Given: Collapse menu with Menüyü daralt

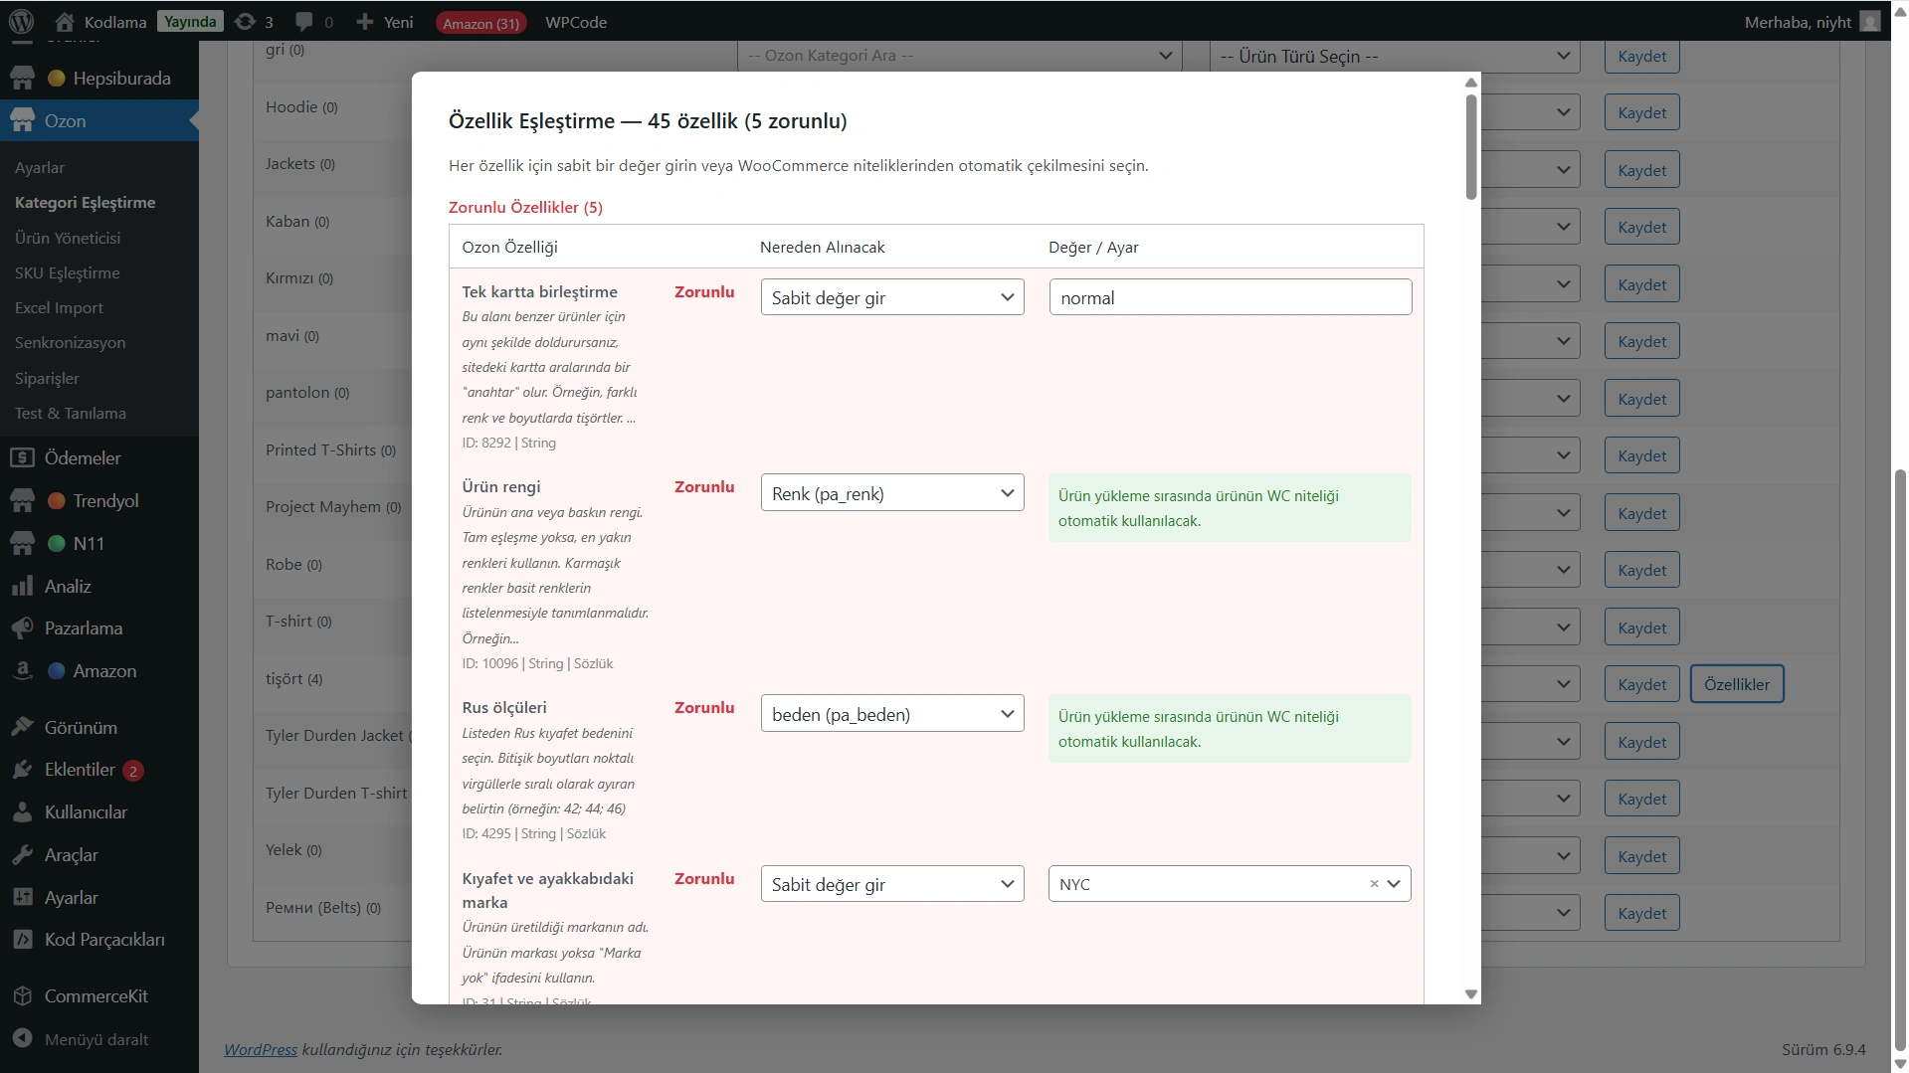Looking at the screenshot, I should (x=95, y=1039).
